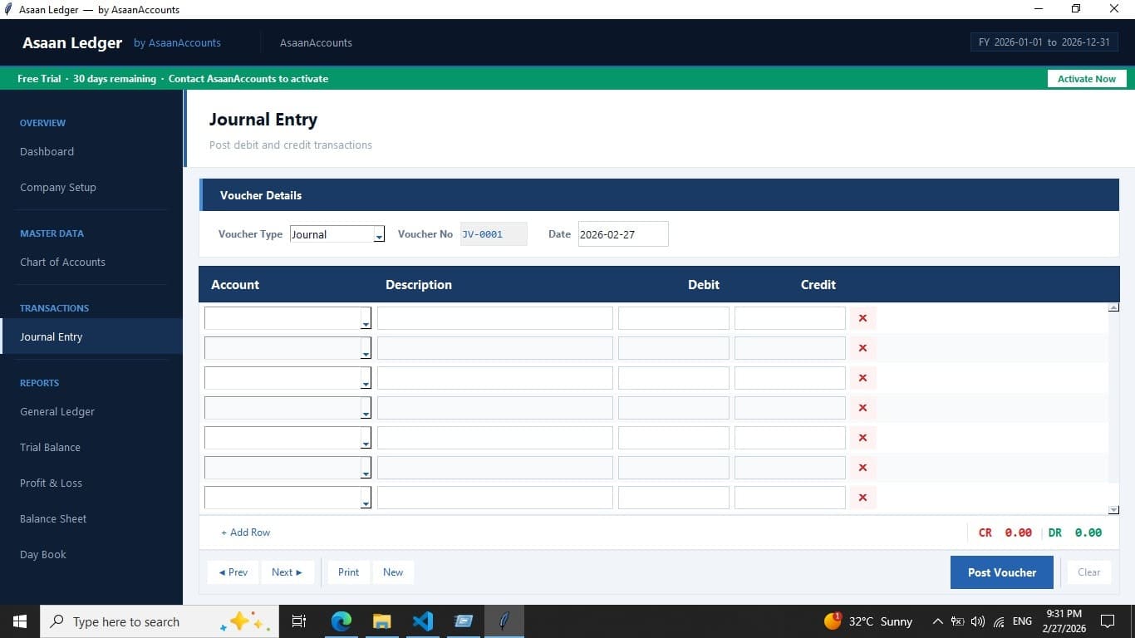Open the Voucher Type dropdown
Viewport: 1135px width, 638px height.
pos(379,235)
